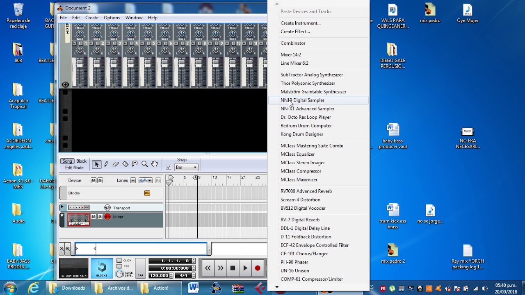
Task: Start playback with the Play button
Action: tap(245, 268)
